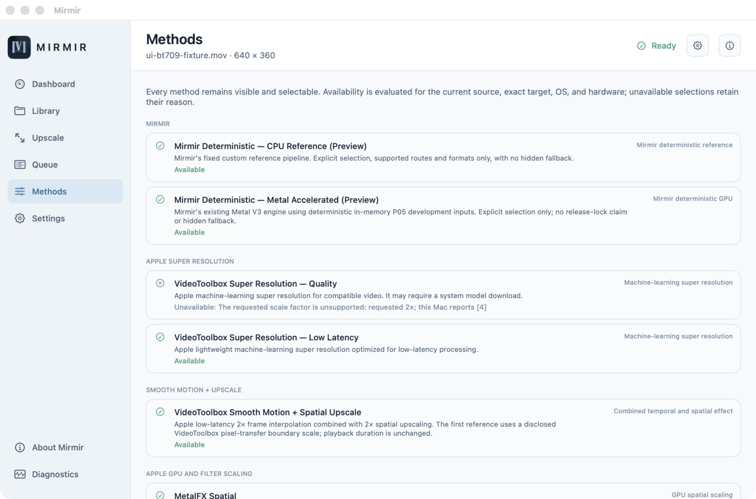The image size is (756, 499).
Task: Click Available status under Low Latency
Action: pyautogui.click(x=189, y=361)
